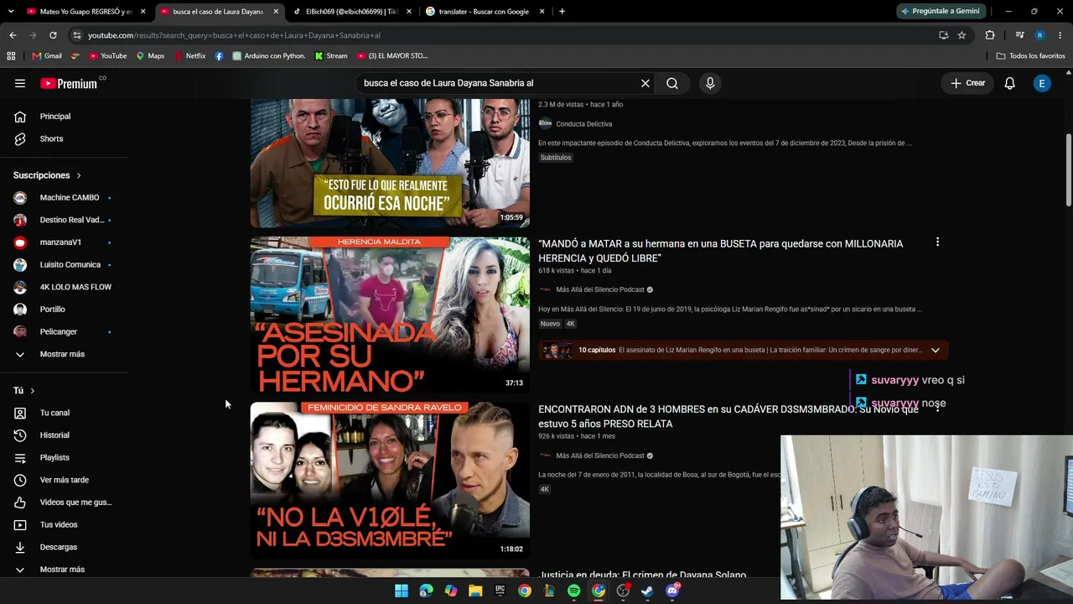Focus the address bar with youtube.com URL
Screen dimensions: 1073x604
(503, 35)
